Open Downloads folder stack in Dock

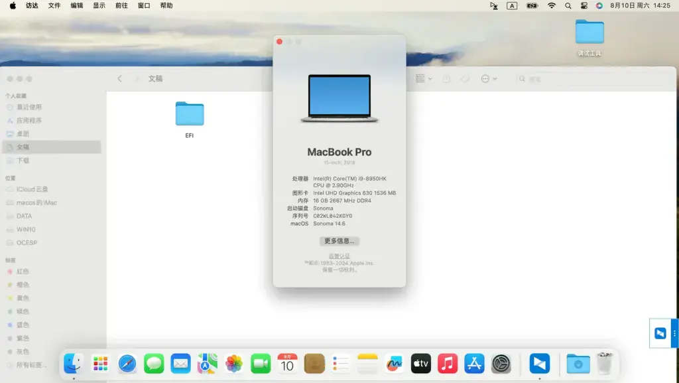pyautogui.click(x=578, y=363)
